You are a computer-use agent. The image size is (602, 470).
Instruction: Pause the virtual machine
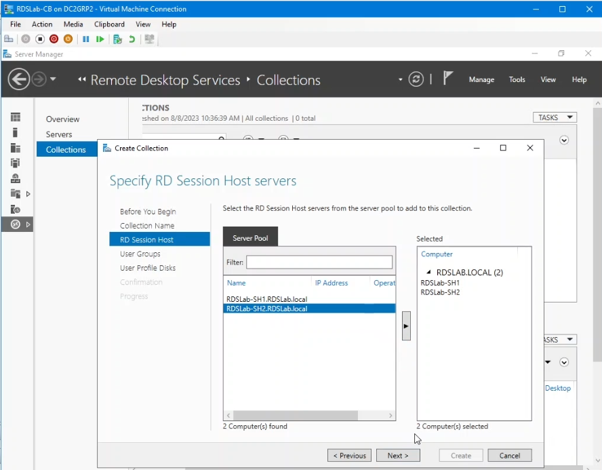pyautogui.click(x=86, y=39)
